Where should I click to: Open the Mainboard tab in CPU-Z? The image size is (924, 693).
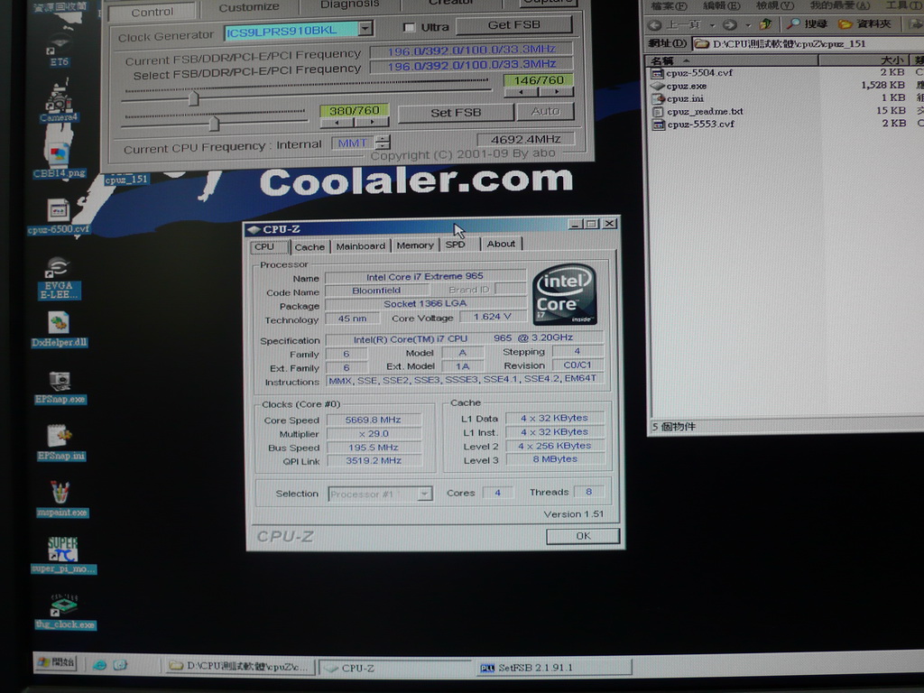pos(361,245)
